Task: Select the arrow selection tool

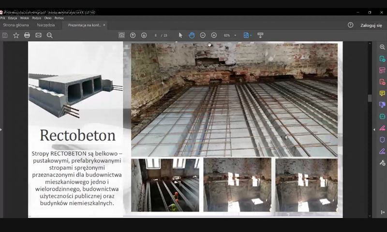Action: 180,35
